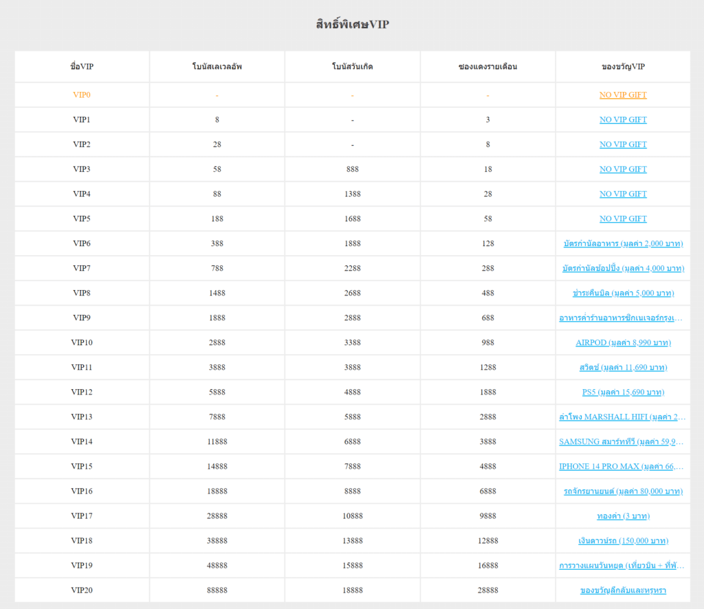Click birthday bonus value 3388 in VIP10 row

353,342
